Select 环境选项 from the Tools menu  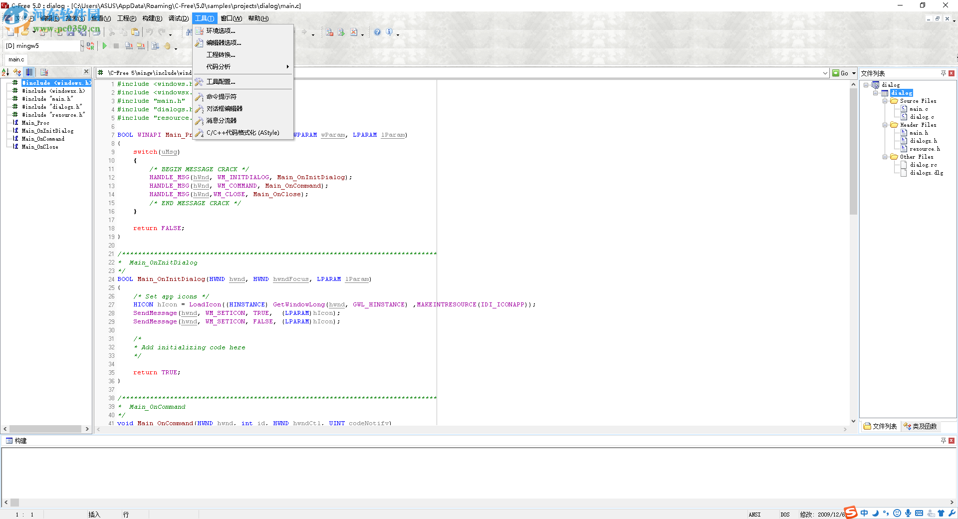[221, 31]
